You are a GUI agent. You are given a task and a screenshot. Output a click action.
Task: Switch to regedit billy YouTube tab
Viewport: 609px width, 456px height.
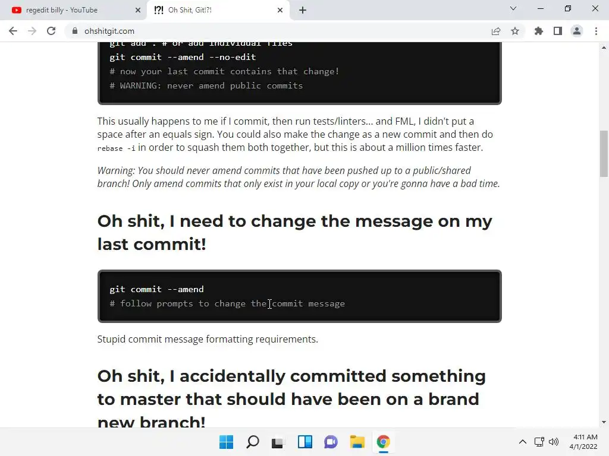pyautogui.click(x=65, y=10)
